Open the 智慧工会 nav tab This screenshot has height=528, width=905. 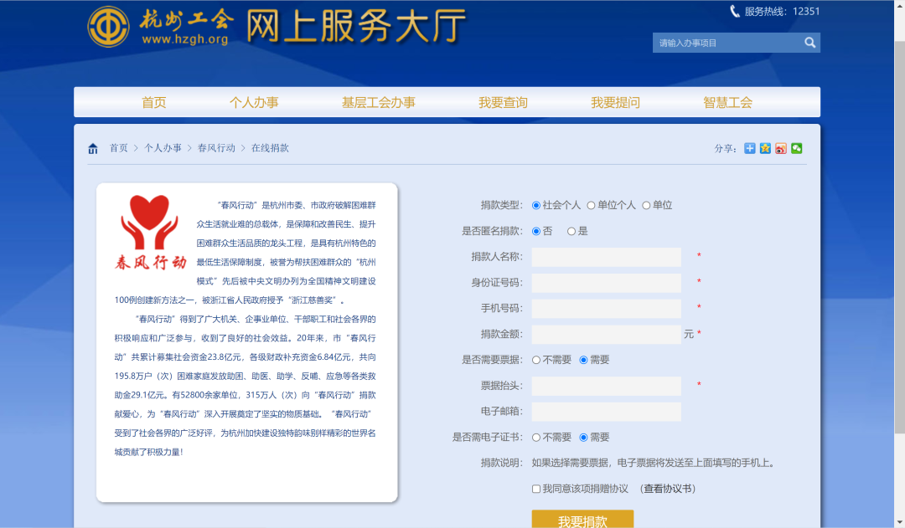(728, 103)
